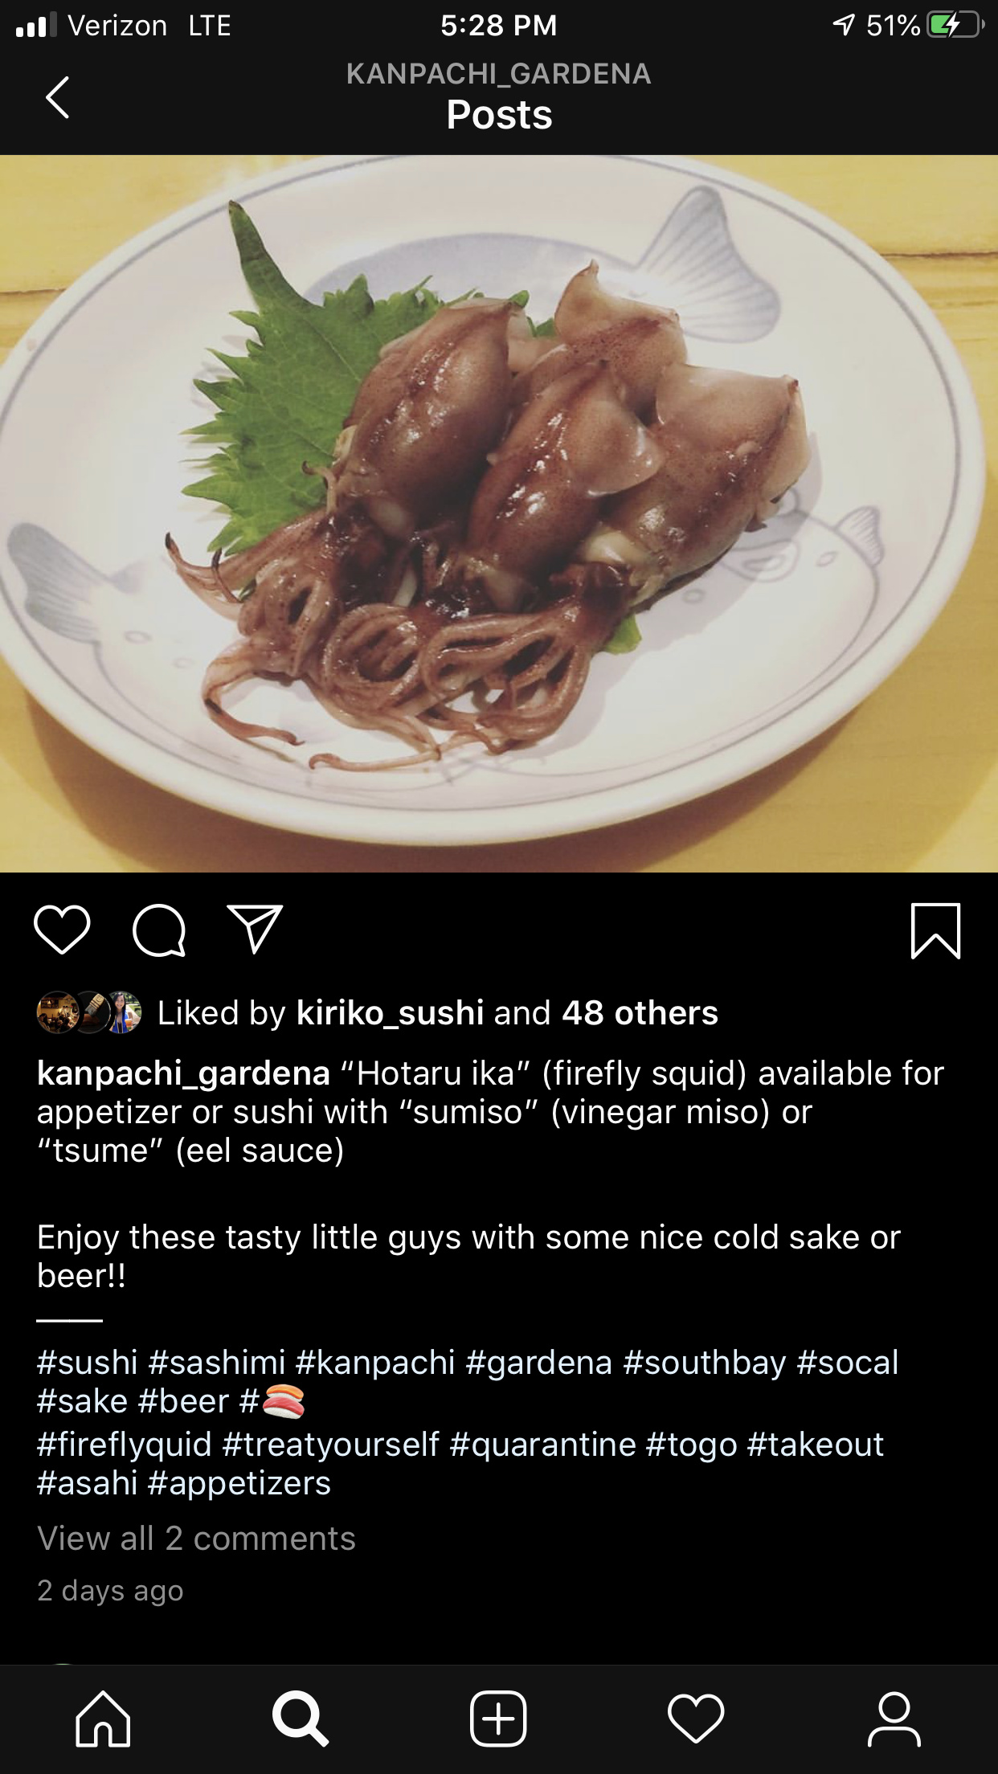This screenshot has width=998, height=1774.
Task: Open comments via the speech bubble icon
Action: (159, 930)
